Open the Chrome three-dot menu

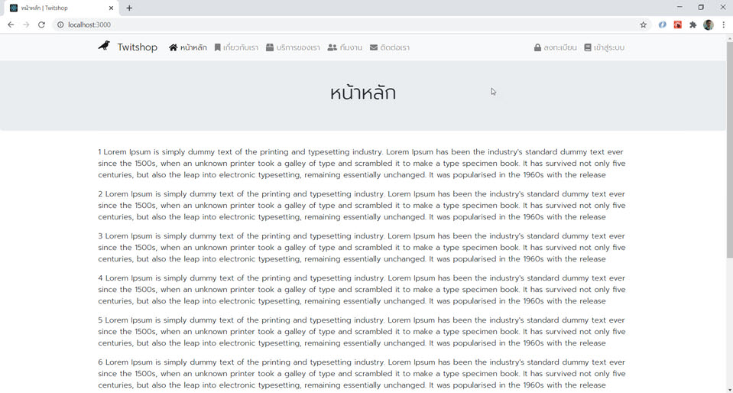(723, 24)
